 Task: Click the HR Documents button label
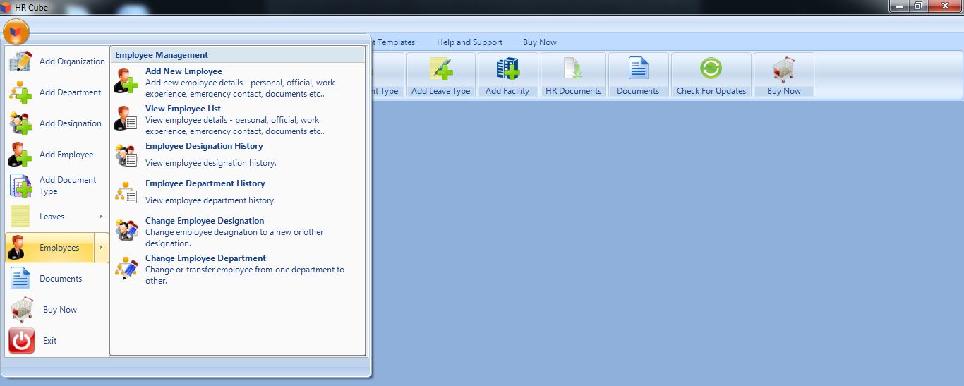(x=573, y=91)
